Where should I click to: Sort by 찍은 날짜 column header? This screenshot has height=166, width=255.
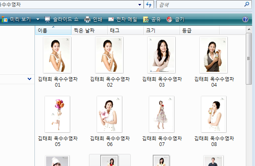89,30
